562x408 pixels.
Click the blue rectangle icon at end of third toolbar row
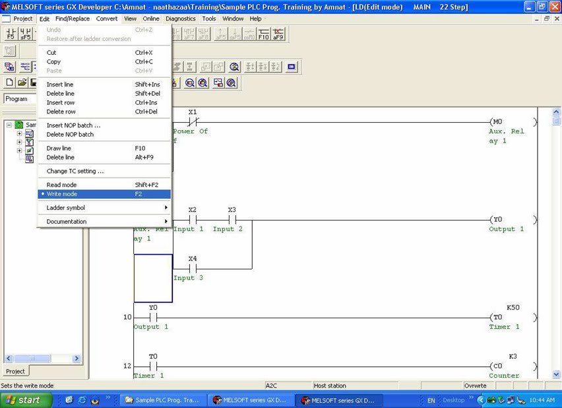coord(292,67)
